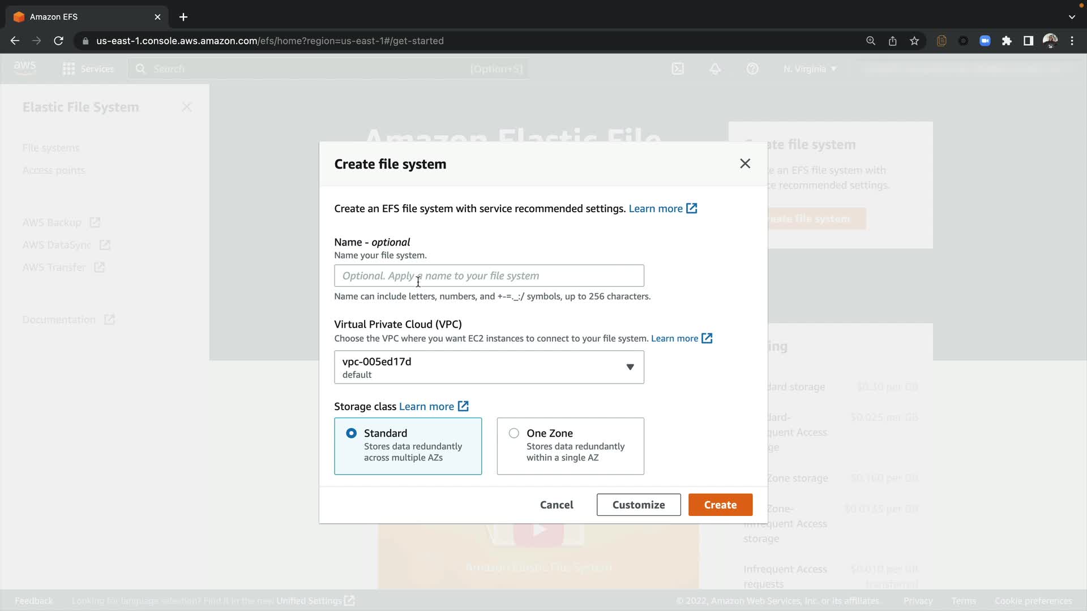1087x611 pixels.
Task: Select the Standard storage class radio
Action: pyautogui.click(x=352, y=433)
